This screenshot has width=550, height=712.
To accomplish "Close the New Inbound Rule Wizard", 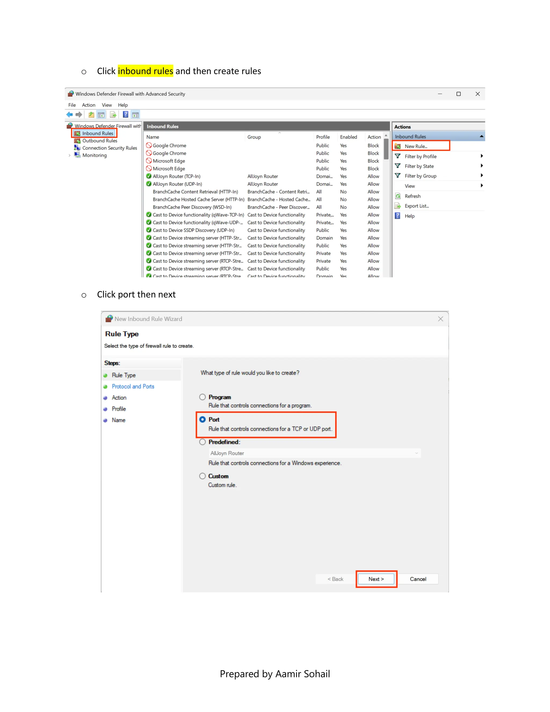I will click(440, 319).
